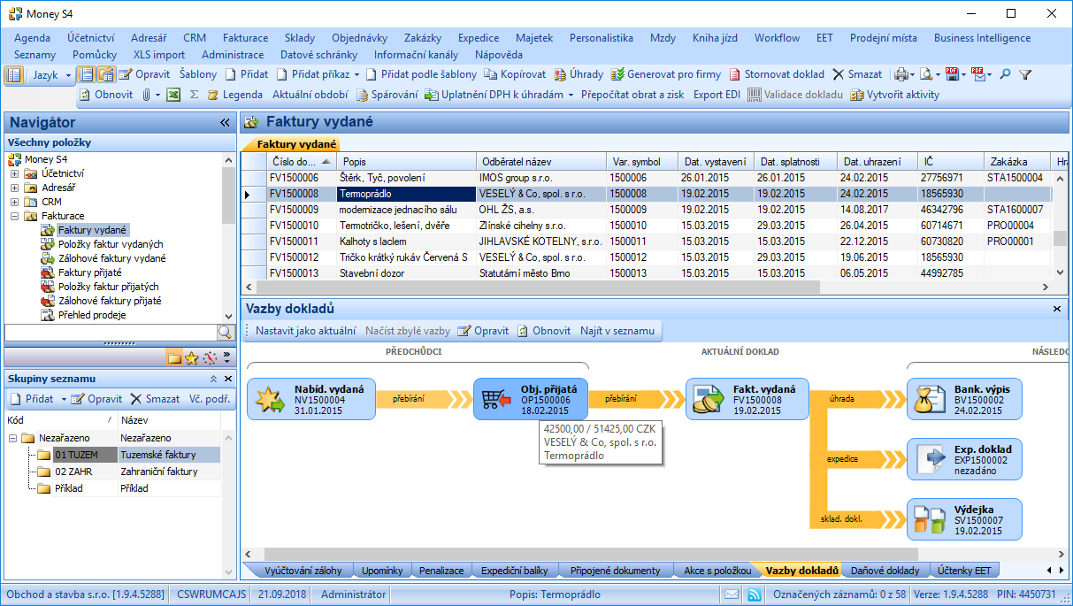
Task: Toggle Vč. podř. in Skupiny seznamu
Action: click(210, 399)
